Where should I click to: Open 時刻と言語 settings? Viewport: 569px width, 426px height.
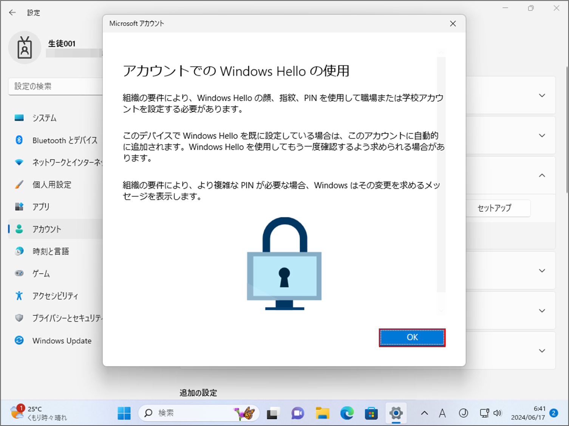(x=56, y=251)
